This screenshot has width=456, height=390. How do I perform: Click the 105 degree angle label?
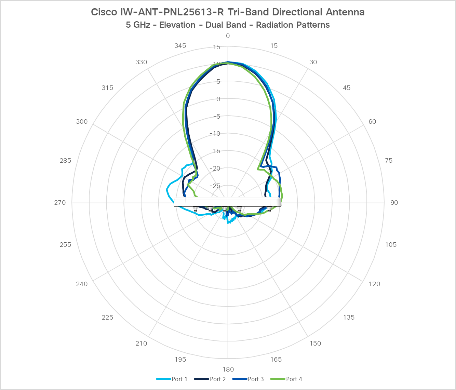tap(391, 245)
